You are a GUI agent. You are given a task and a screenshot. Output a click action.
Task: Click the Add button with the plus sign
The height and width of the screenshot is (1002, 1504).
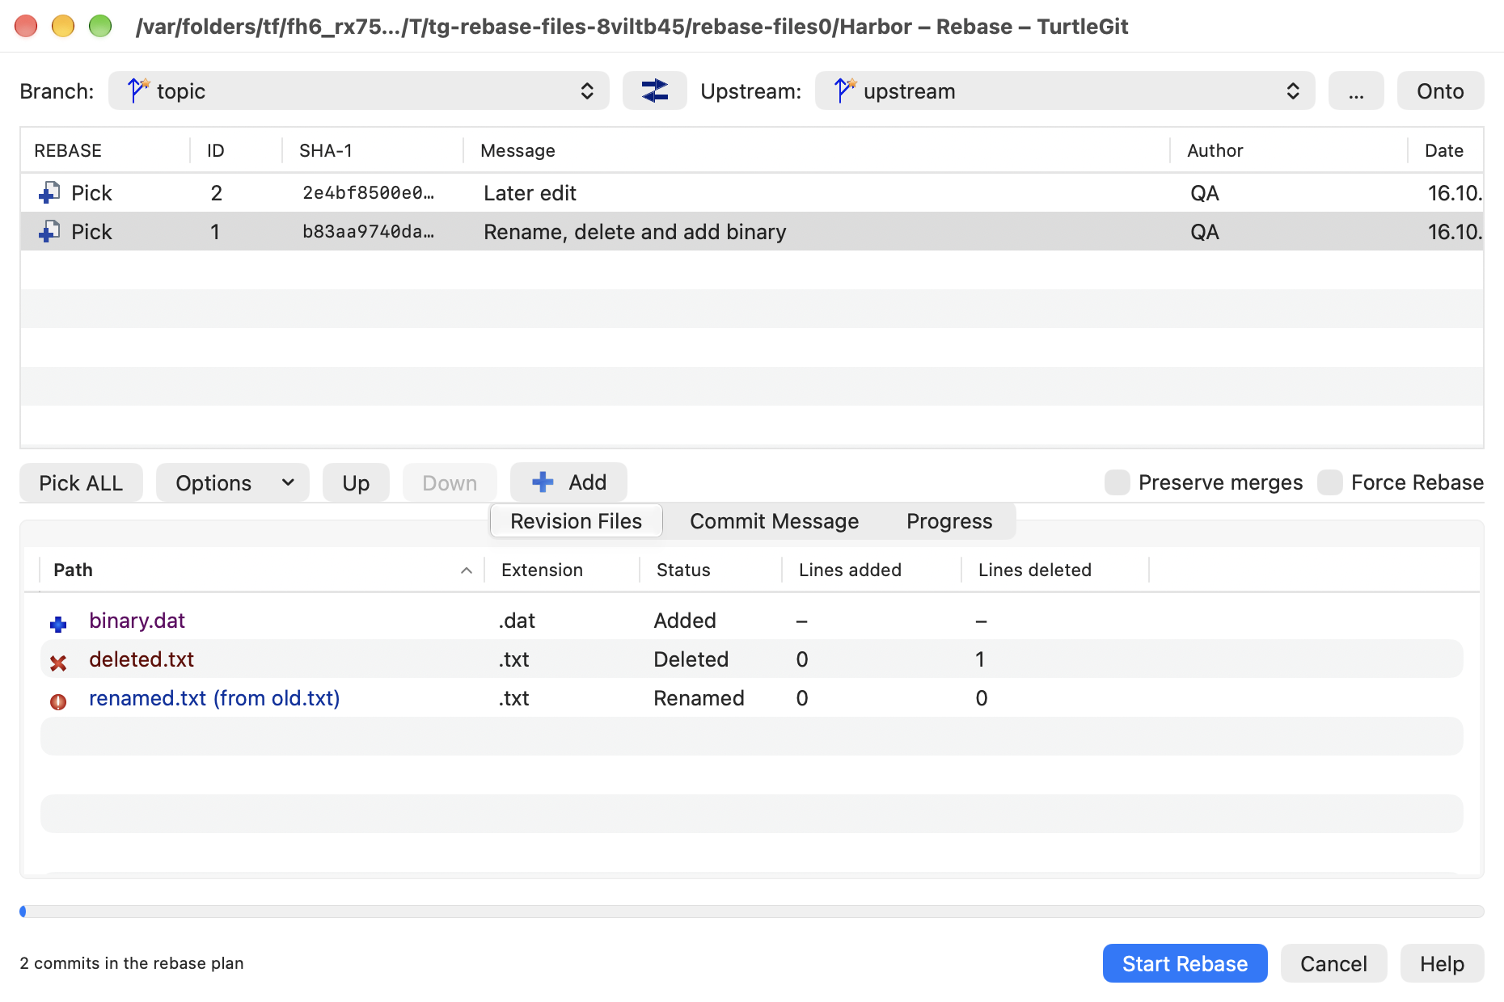(x=568, y=482)
